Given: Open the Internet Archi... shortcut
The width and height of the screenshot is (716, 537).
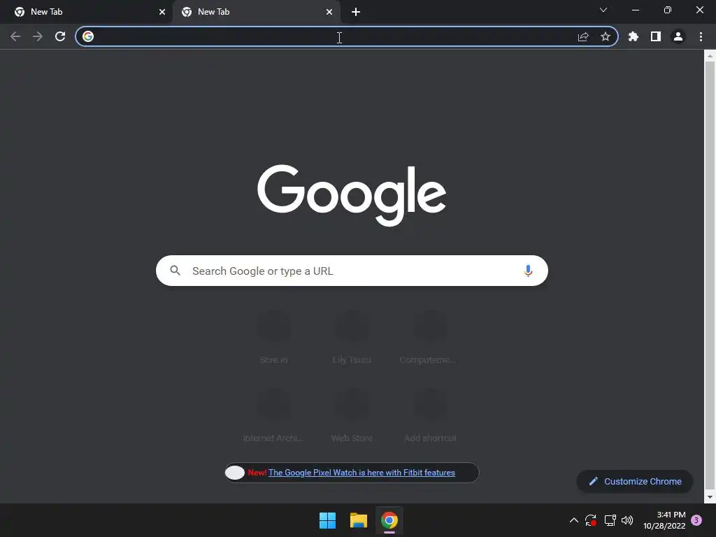Looking at the screenshot, I should 273,415.
